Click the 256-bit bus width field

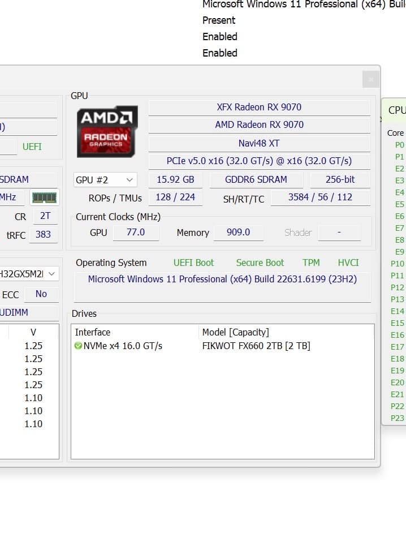[340, 180]
